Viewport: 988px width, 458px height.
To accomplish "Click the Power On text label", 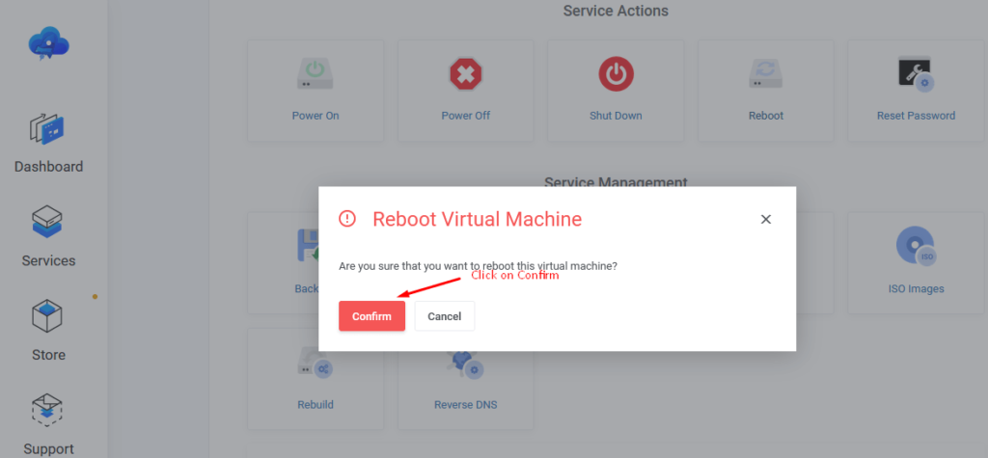I will [316, 116].
